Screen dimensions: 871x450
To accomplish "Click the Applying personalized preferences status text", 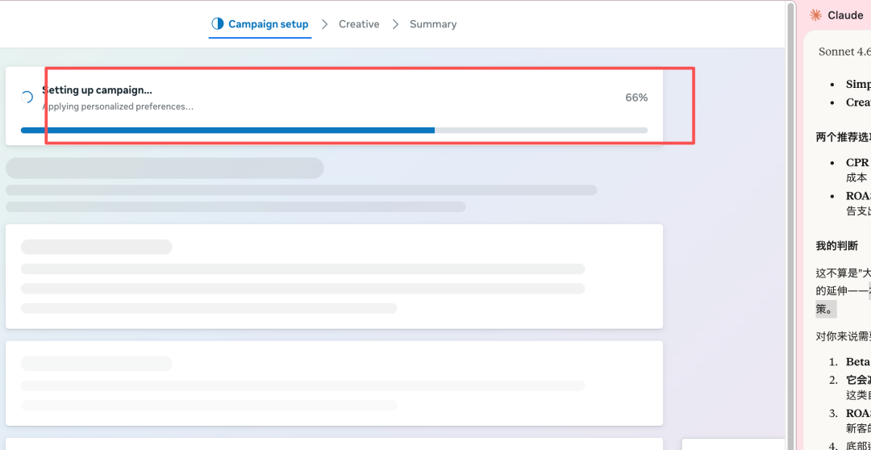I will tap(119, 106).
